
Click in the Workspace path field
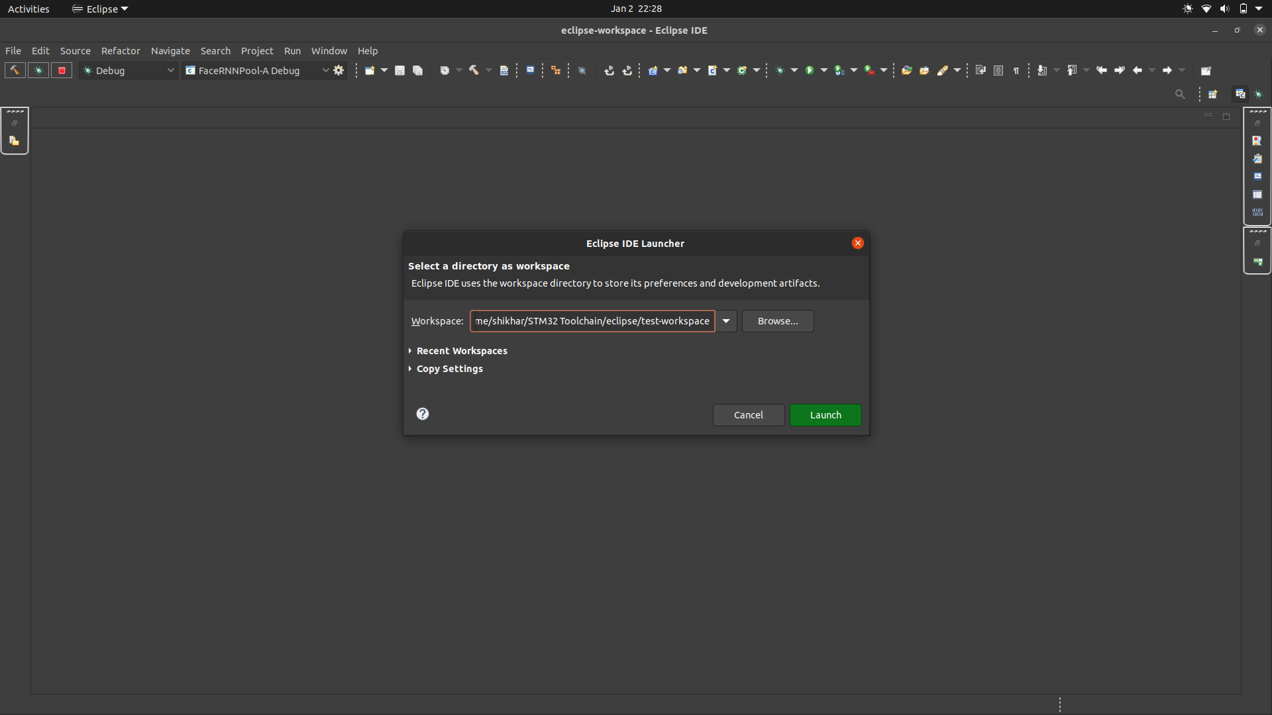coord(592,321)
